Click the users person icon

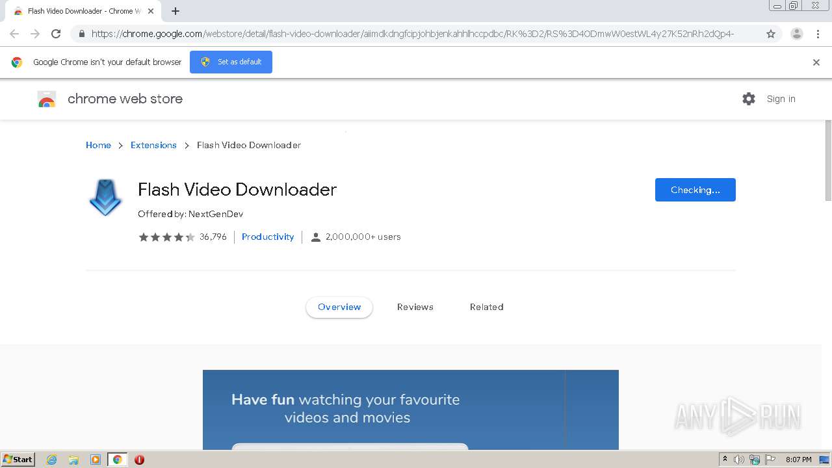(x=316, y=237)
